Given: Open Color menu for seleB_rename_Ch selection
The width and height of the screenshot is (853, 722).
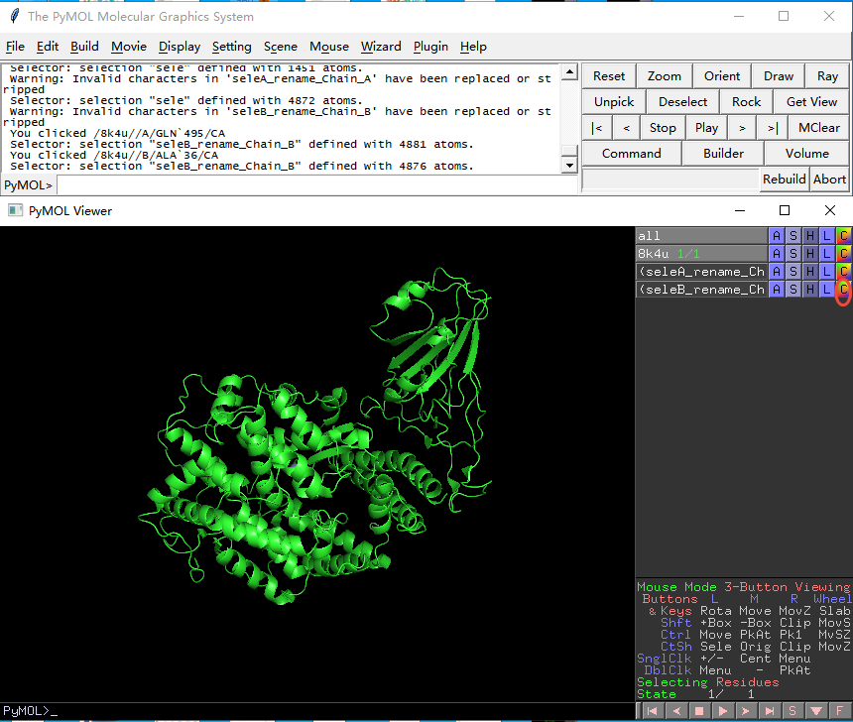Looking at the screenshot, I should pyautogui.click(x=843, y=290).
